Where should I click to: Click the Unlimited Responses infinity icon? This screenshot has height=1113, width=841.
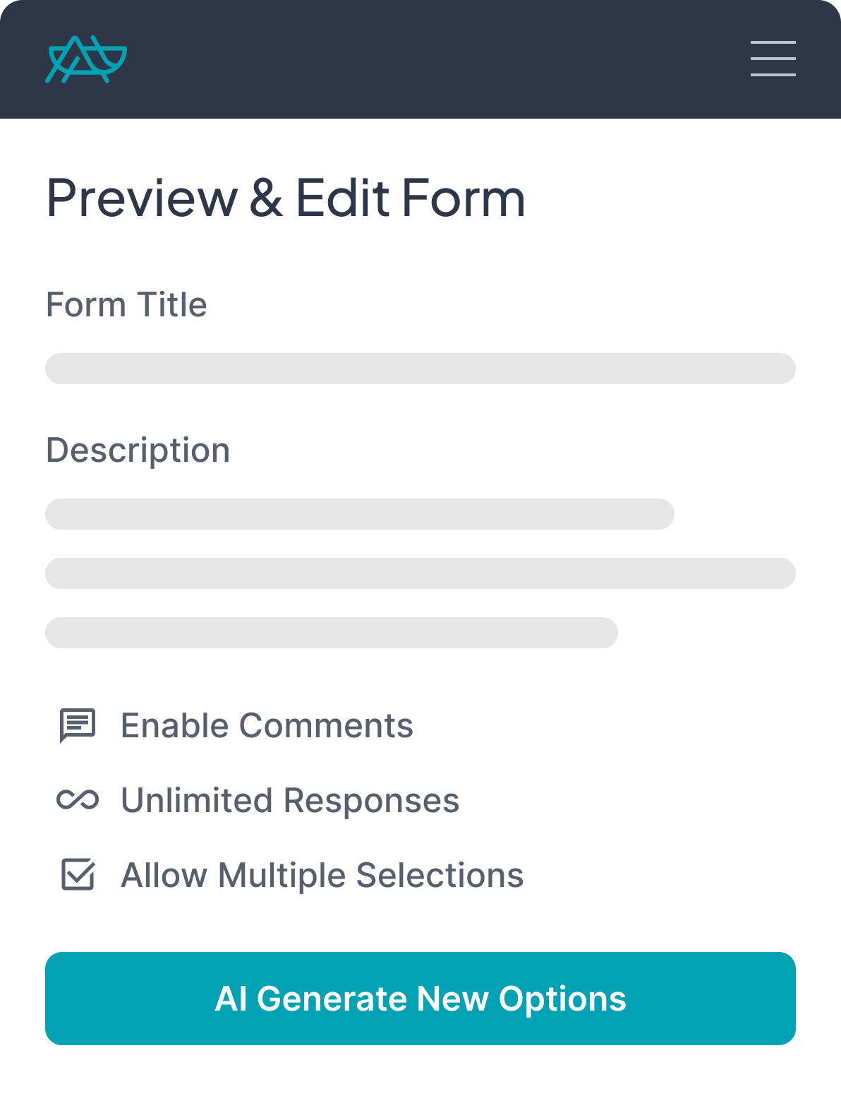78,800
